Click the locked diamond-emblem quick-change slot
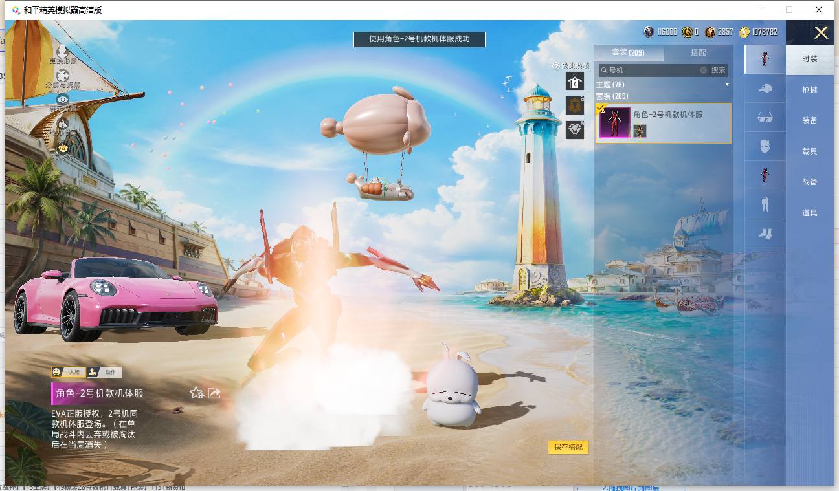This screenshot has height=491, width=839. click(x=575, y=129)
